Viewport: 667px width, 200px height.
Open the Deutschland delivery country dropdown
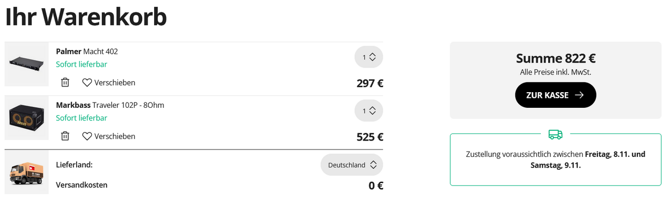tap(352, 165)
